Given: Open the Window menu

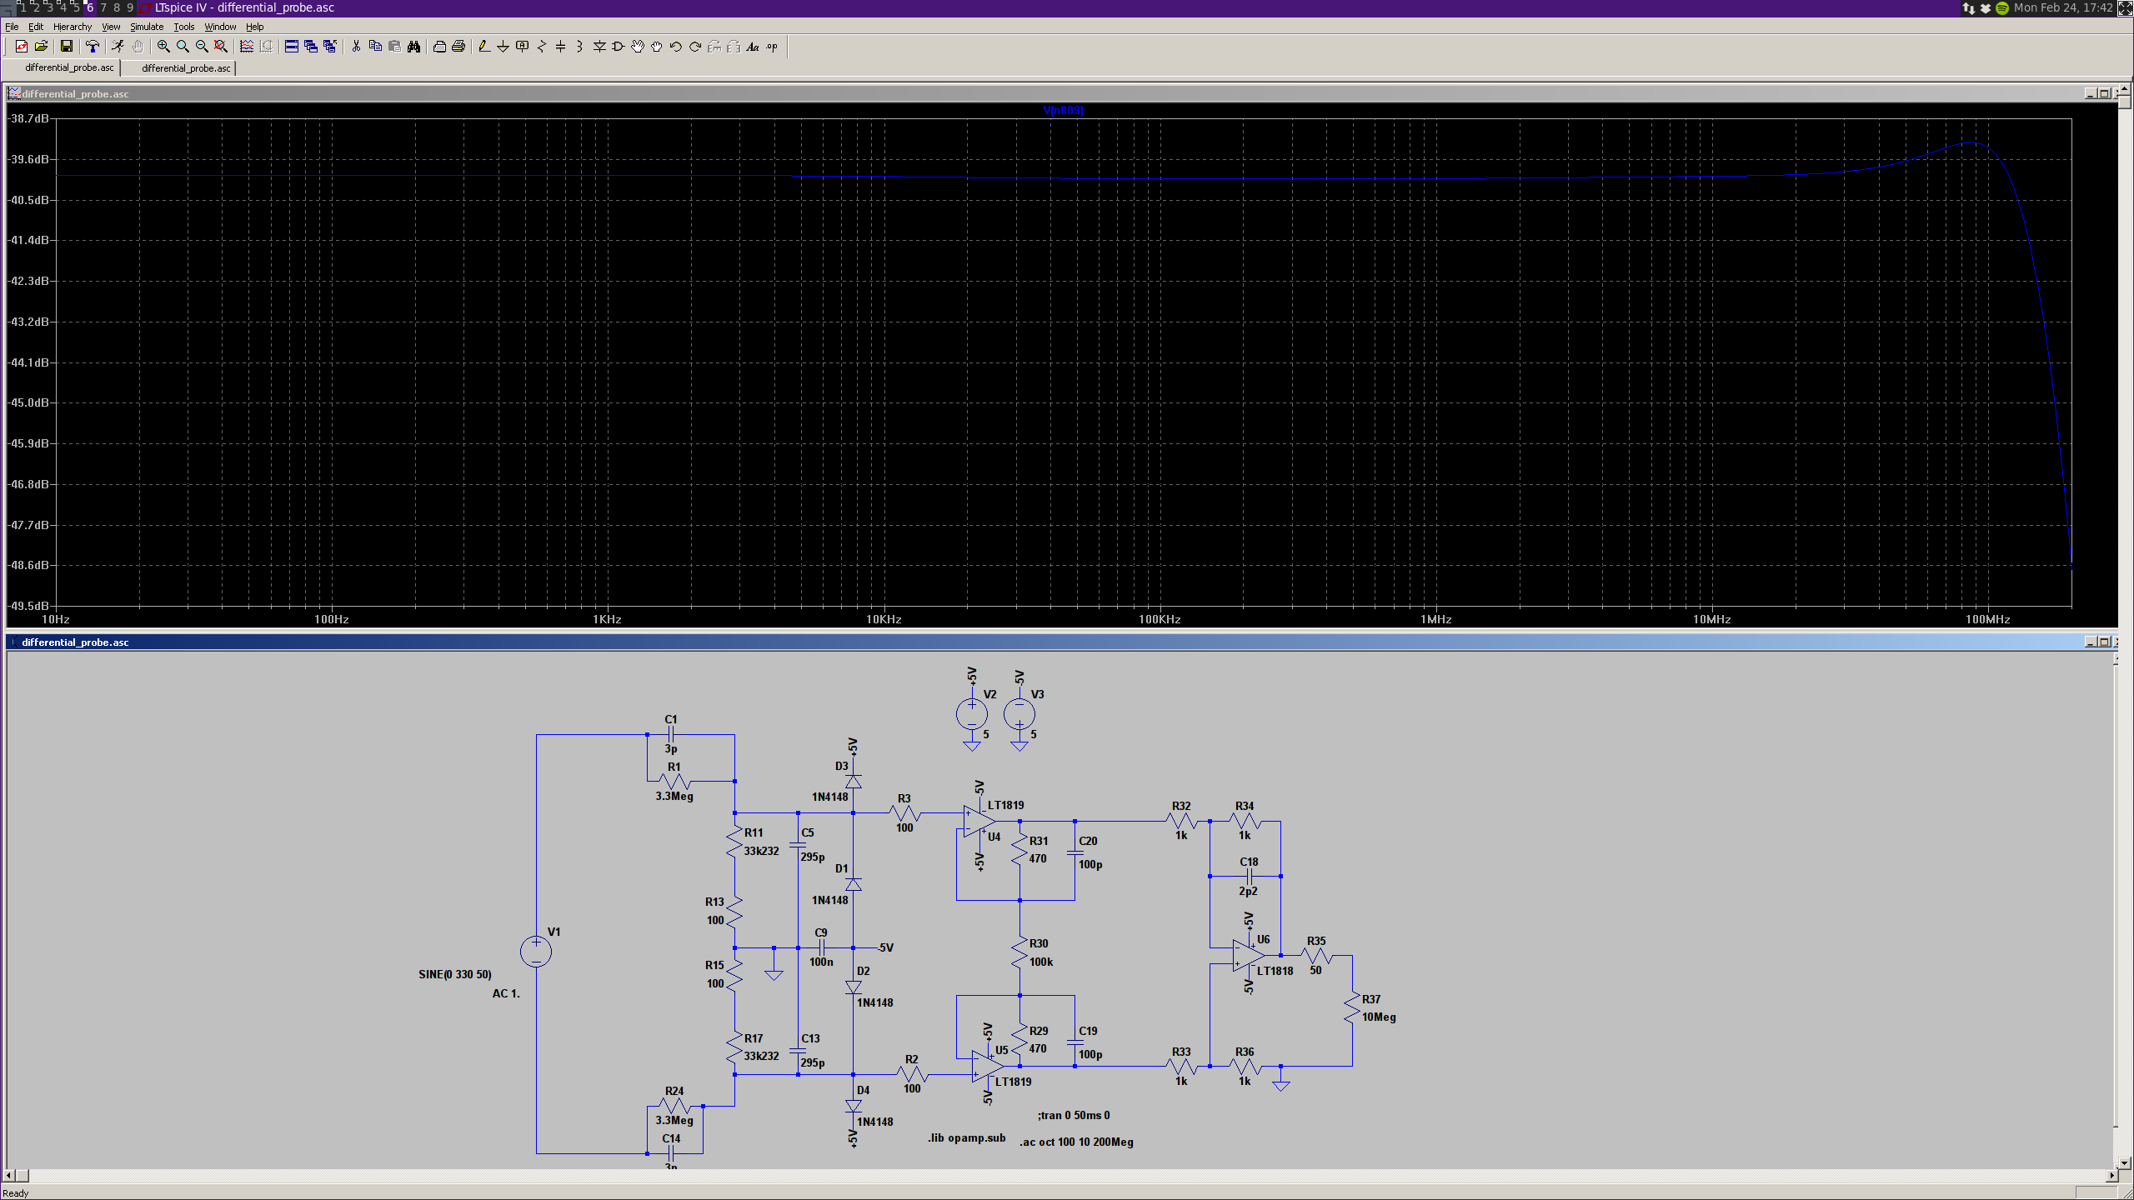Looking at the screenshot, I should coord(220,27).
